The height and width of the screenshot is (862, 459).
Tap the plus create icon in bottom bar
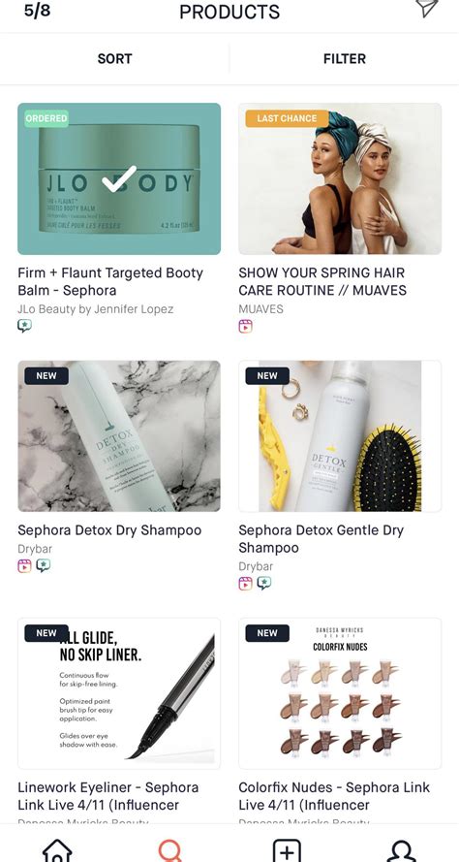[288, 851]
